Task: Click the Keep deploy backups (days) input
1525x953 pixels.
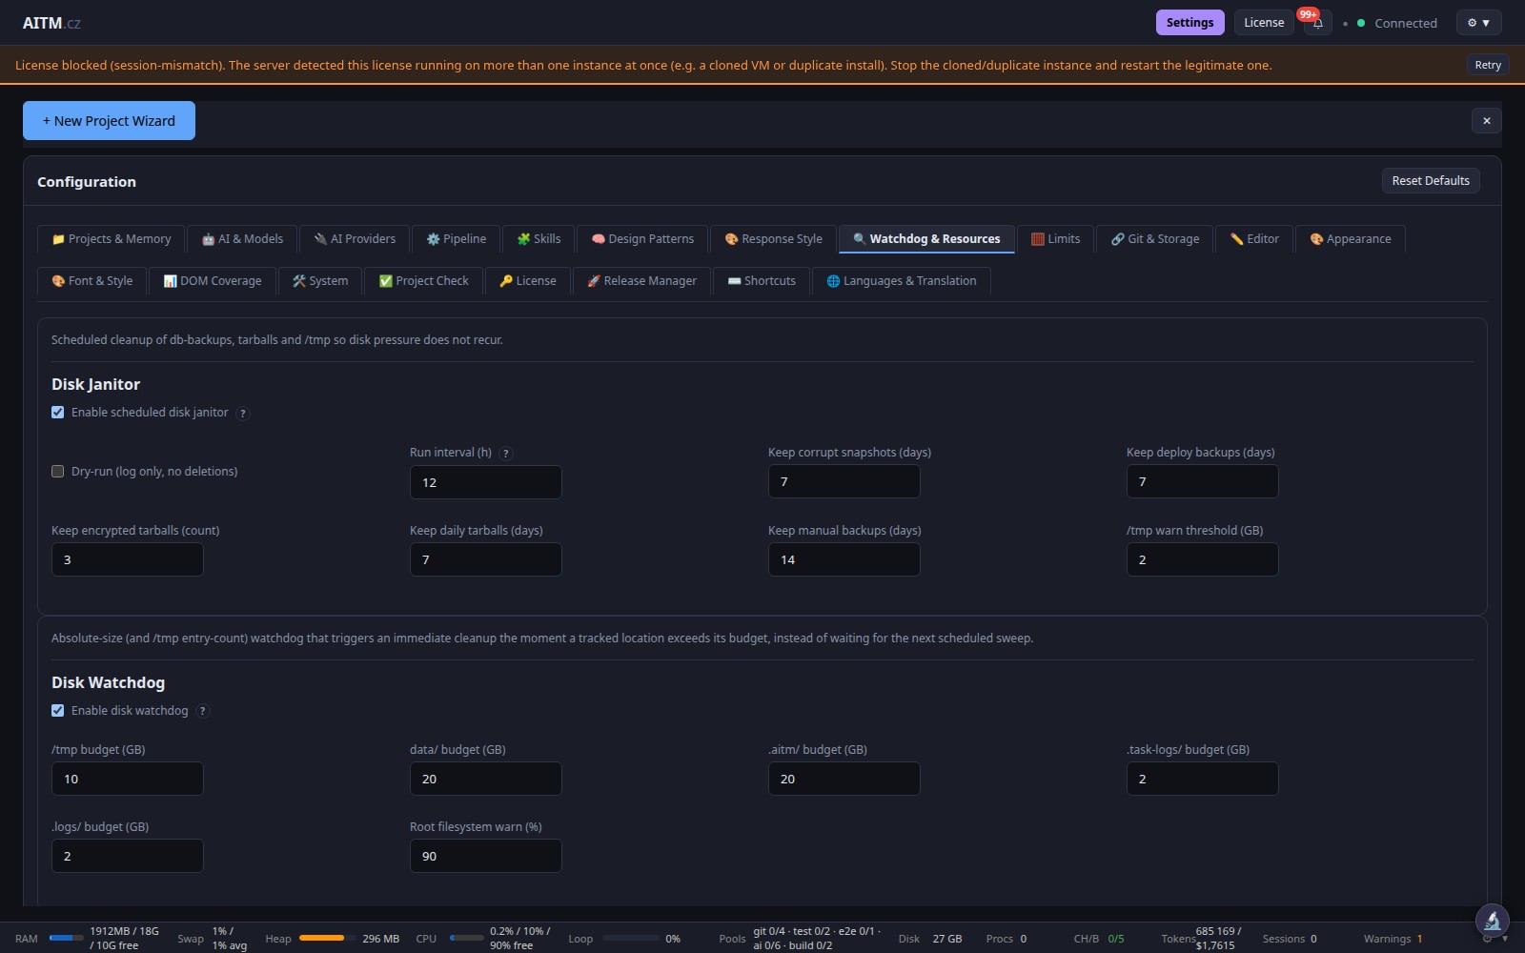Action: [1203, 481]
